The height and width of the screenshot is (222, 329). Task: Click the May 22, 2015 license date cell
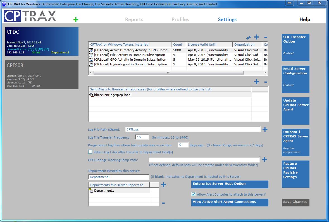pos(209,60)
